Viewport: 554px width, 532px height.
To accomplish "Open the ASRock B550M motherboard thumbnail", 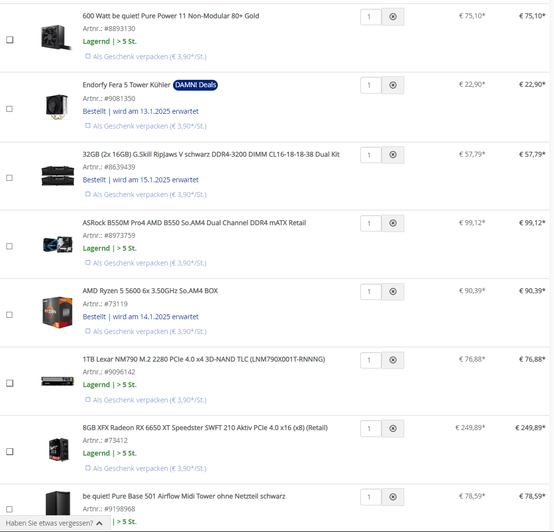I will tap(58, 244).
